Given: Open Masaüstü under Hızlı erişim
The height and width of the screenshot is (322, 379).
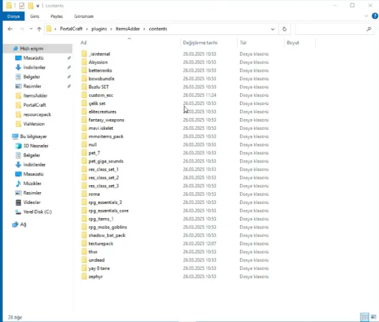Looking at the screenshot, I should pyautogui.click(x=33, y=58).
